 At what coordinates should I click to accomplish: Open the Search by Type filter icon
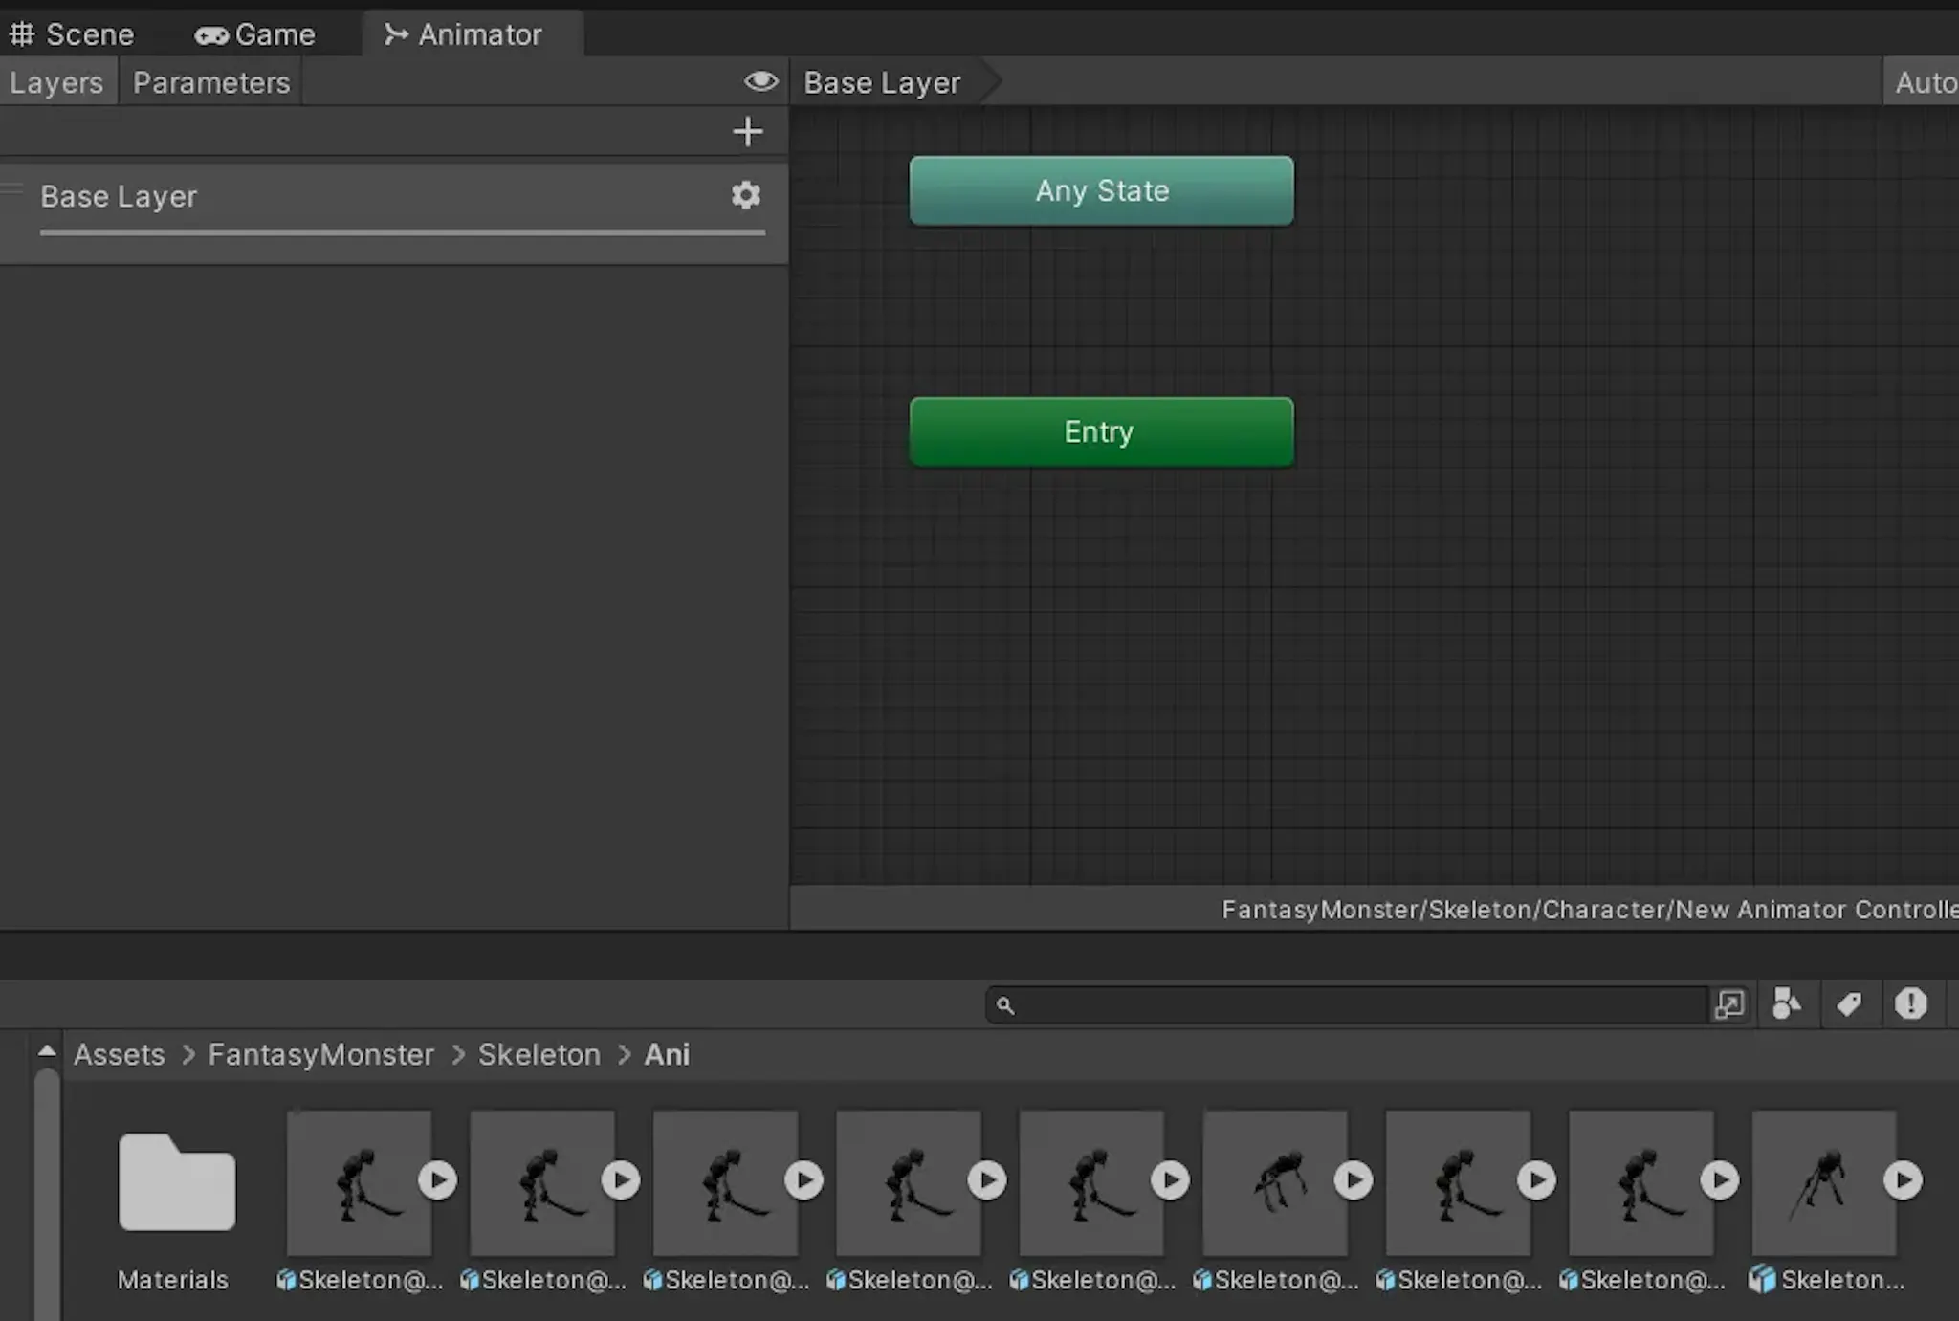tap(1787, 1003)
